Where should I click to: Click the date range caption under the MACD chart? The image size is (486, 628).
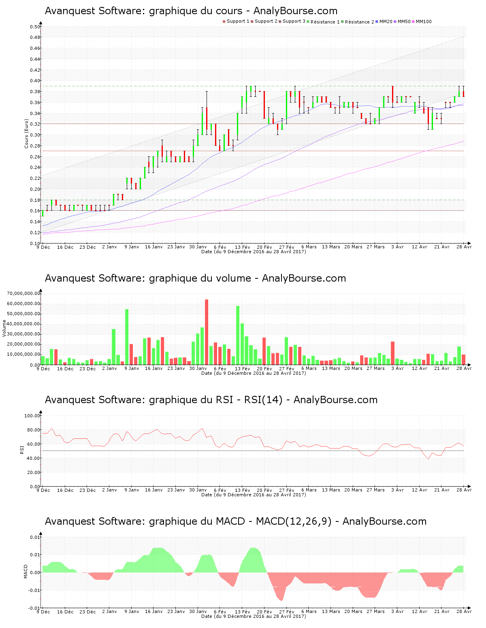(254, 616)
